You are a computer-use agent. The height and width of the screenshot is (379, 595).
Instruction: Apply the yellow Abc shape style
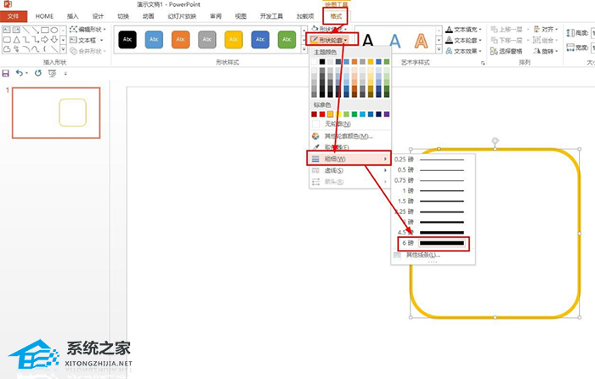(x=234, y=39)
